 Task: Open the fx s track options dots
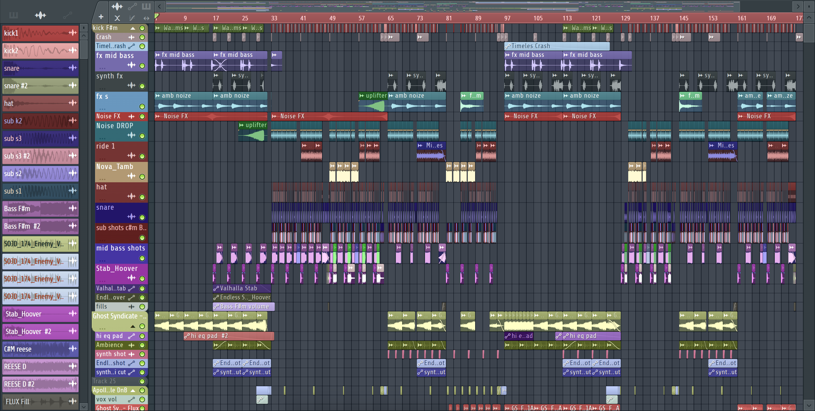click(x=102, y=109)
